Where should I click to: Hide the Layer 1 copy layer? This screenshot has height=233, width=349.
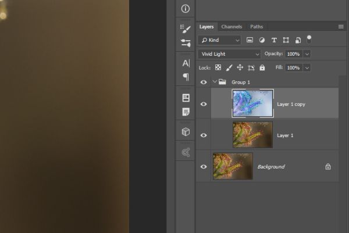coord(204,104)
